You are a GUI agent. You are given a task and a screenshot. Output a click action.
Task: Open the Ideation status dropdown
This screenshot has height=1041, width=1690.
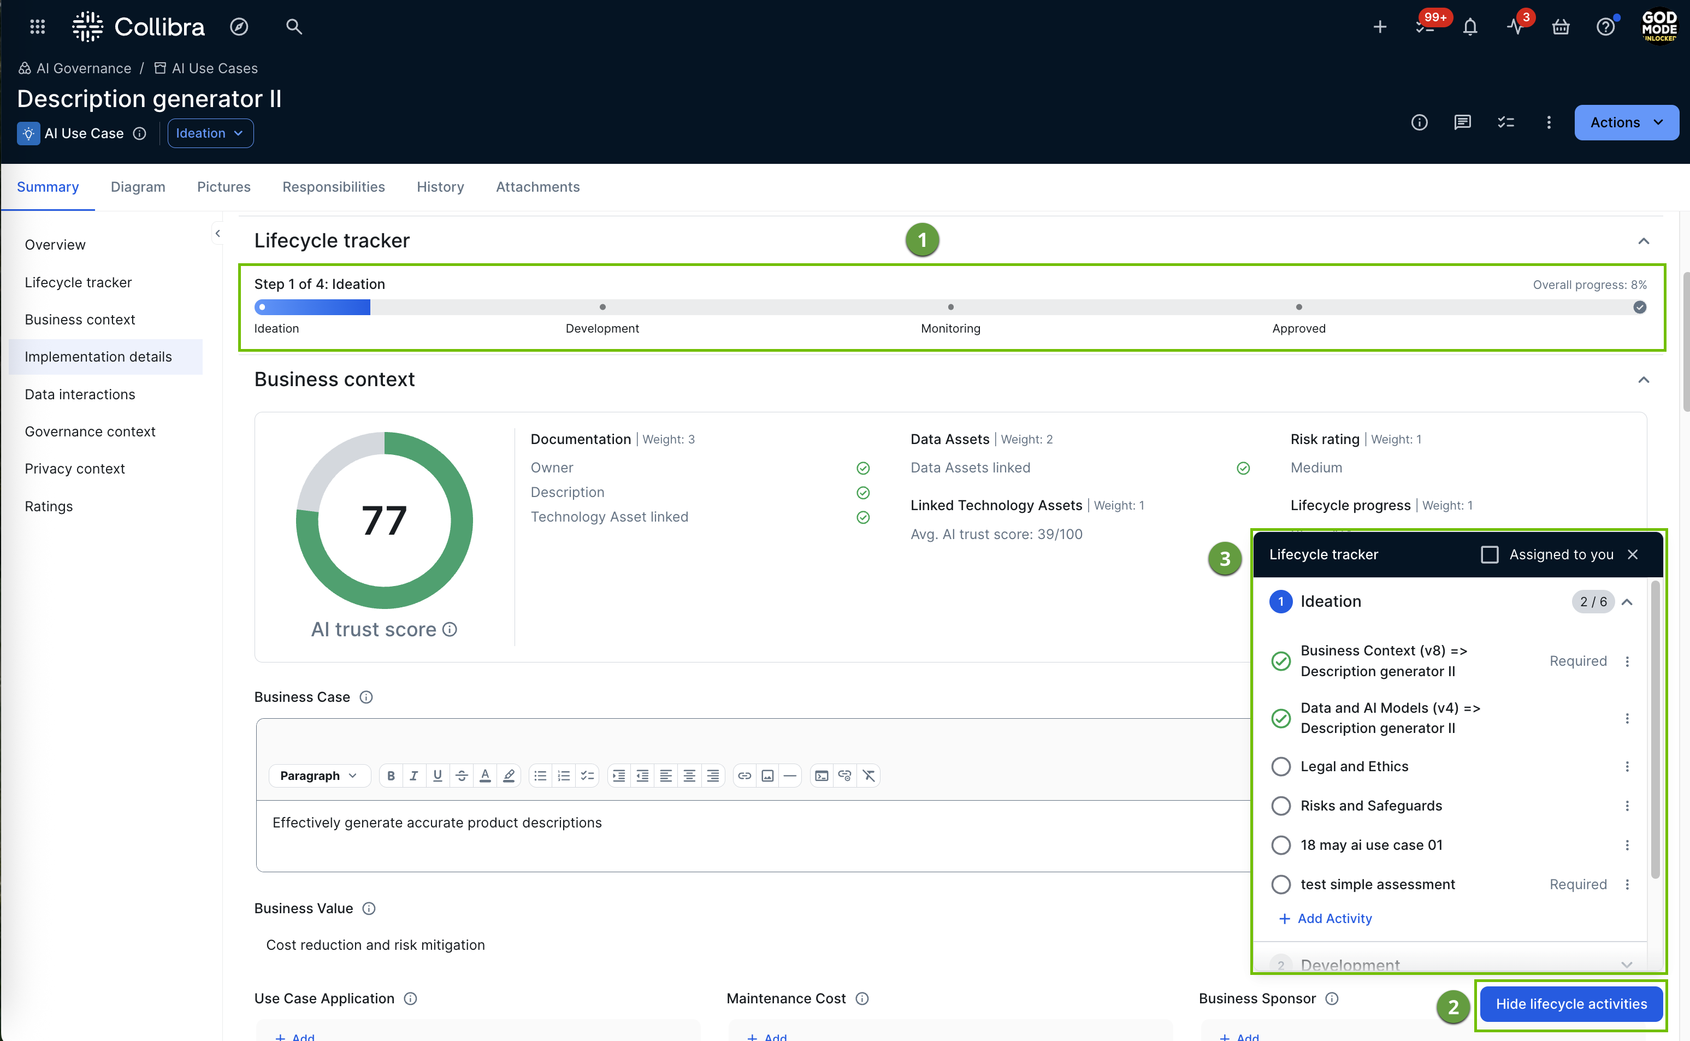point(210,133)
